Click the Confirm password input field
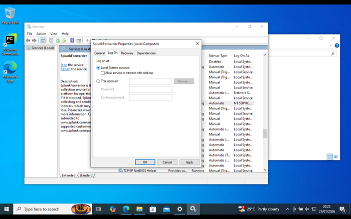This screenshot has height=219, width=351. (x=150, y=97)
